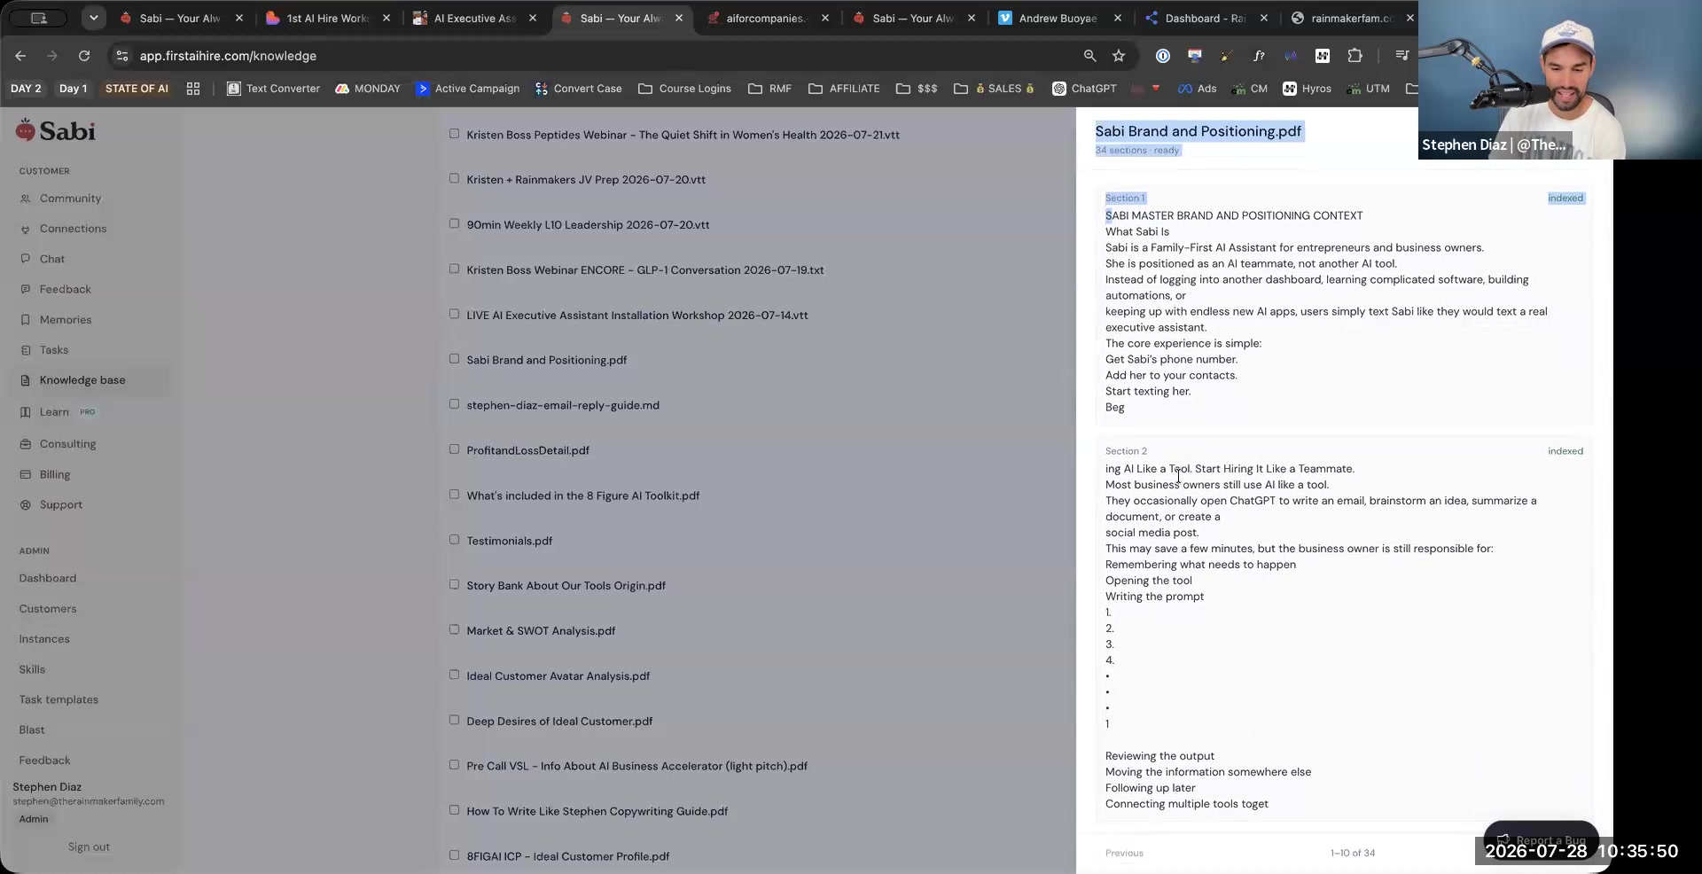This screenshot has width=1702, height=874.
Task: Check stephen-diaz-email-reply-guide.md checkbox
Action: [x=454, y=404]
